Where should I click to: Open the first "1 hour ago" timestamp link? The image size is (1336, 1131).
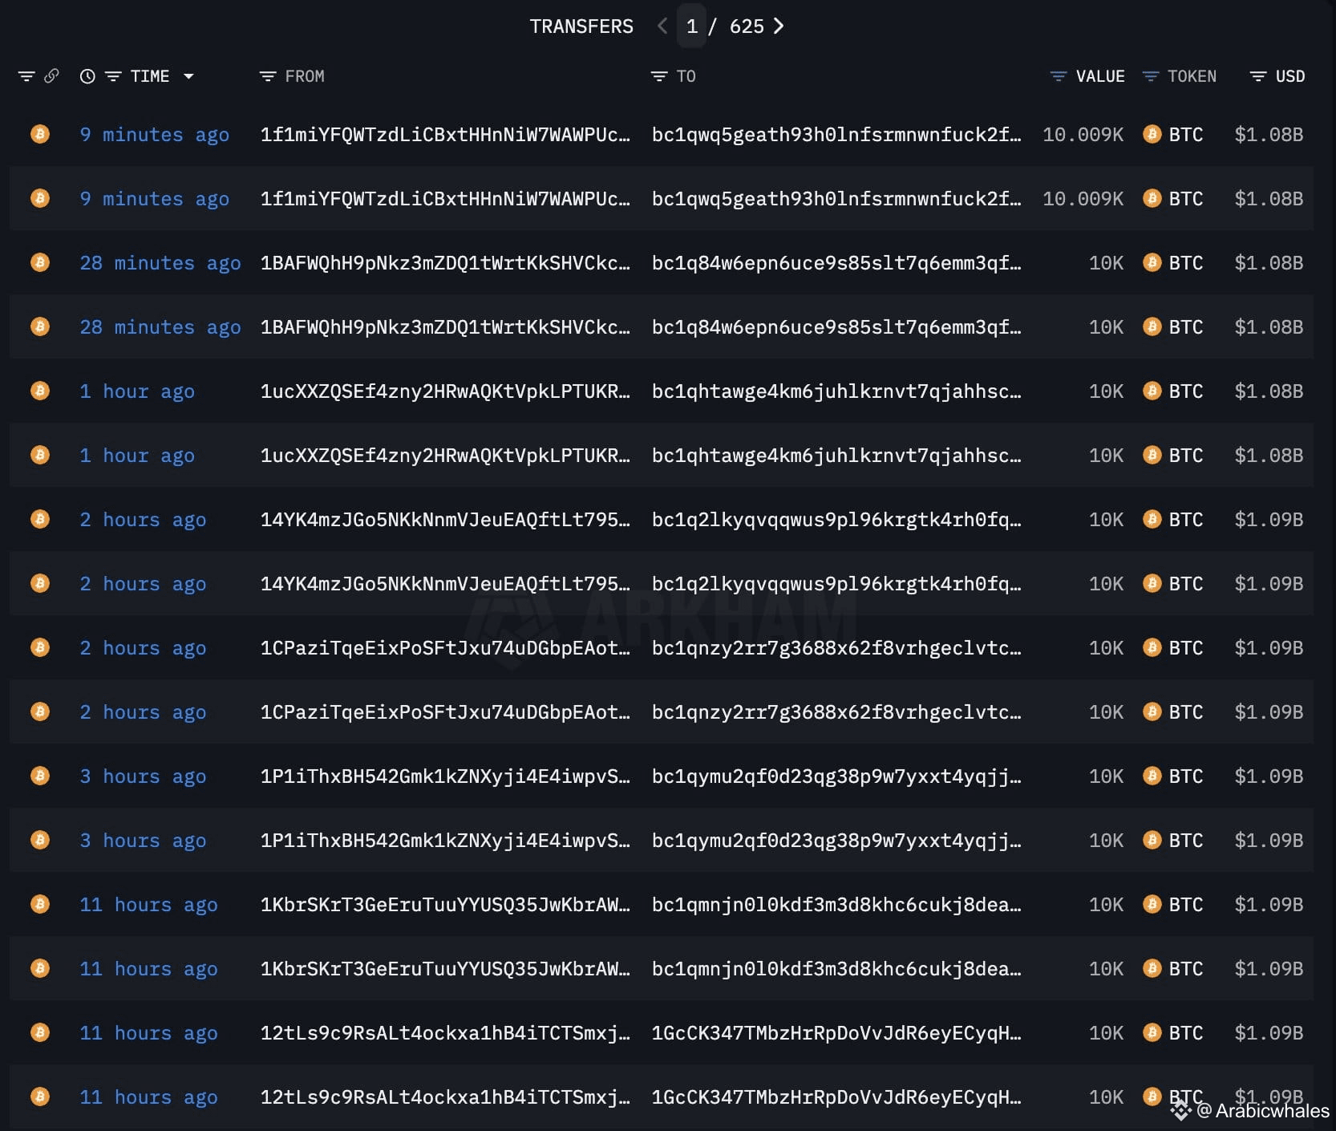(x=137, y=391)
